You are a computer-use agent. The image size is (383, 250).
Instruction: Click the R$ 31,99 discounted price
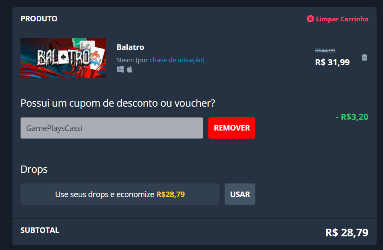tap(332, 62)
